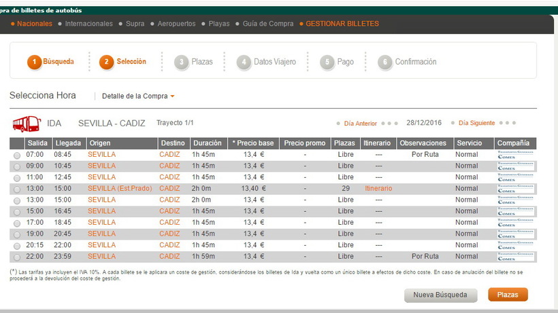The height and width of the screenshot is (313, 558).
Task: Expand the Detalle de la Compra dropdown
Action: (138, 96)
